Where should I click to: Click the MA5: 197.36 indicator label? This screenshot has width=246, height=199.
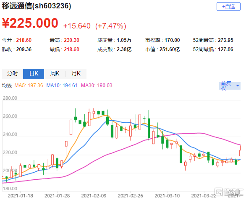pyautogui.click(x=29, y=85)
